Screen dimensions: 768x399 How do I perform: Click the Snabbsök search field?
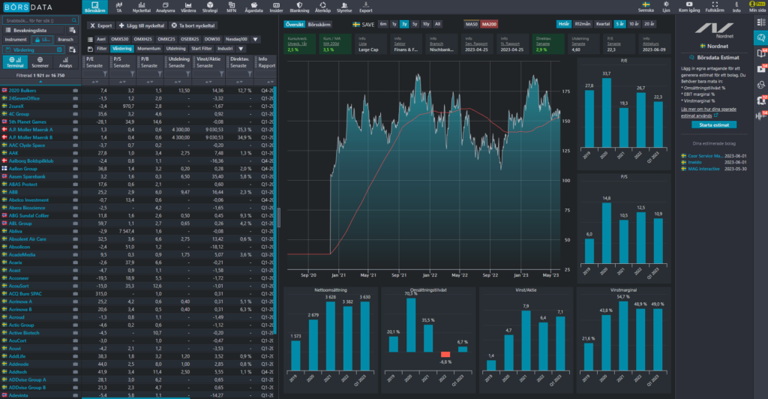pos(40,20)
